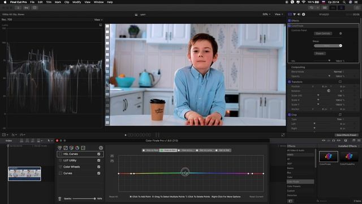Disable the Color Wheels layer checkbox
Screen dimensions: 362x204
[x=99, y=167]
